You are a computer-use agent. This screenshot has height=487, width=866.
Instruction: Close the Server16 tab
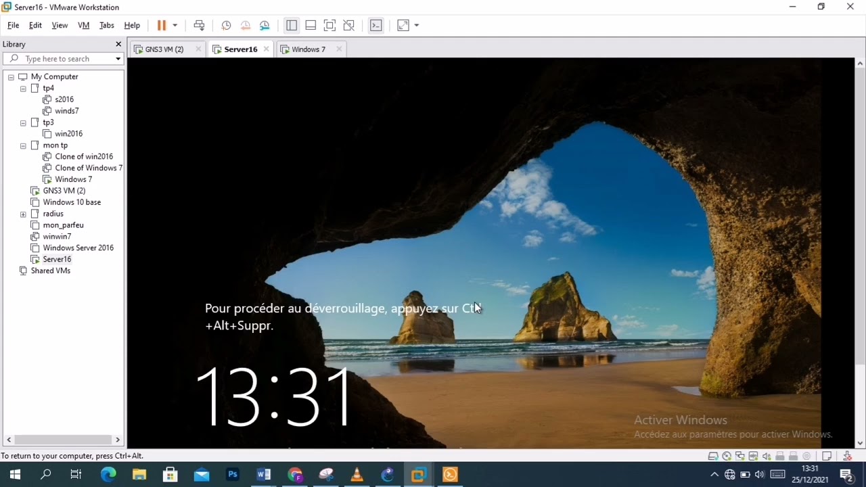tap(266, 49)
